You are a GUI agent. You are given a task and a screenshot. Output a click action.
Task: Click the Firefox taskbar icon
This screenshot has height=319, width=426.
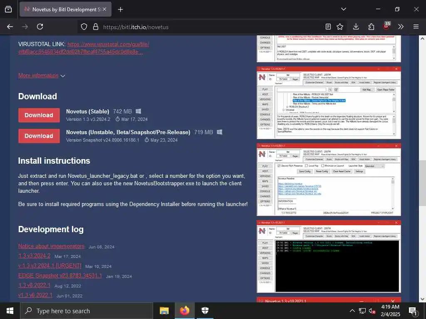(184, 311)
